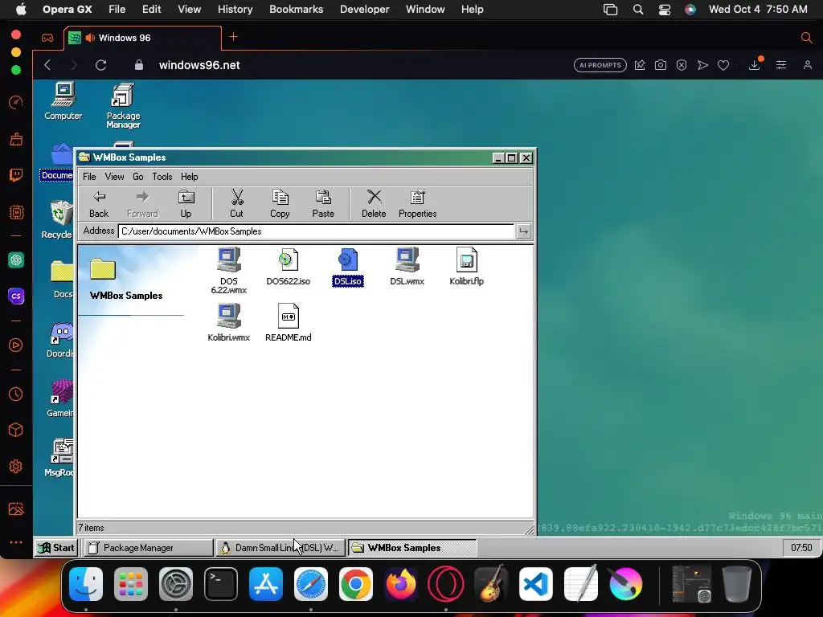
Task: Click the Delete X icon
Action: point(374,197)
